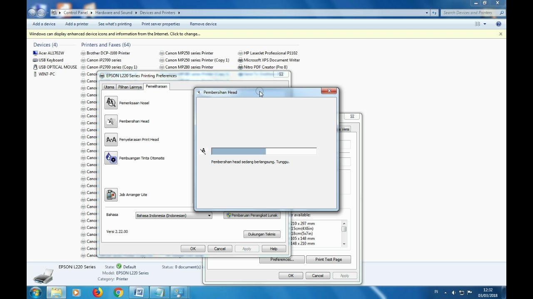Click OK in printer properties window
533x299 pixels.
(291, 276)
